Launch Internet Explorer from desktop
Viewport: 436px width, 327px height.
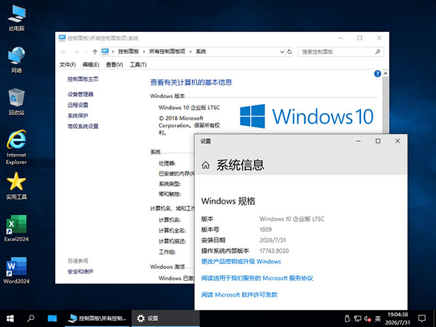coord(16,147)
